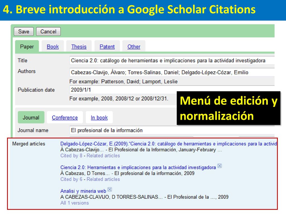
Task: Click the 'Journal name' label
Action: pos(33,130)
